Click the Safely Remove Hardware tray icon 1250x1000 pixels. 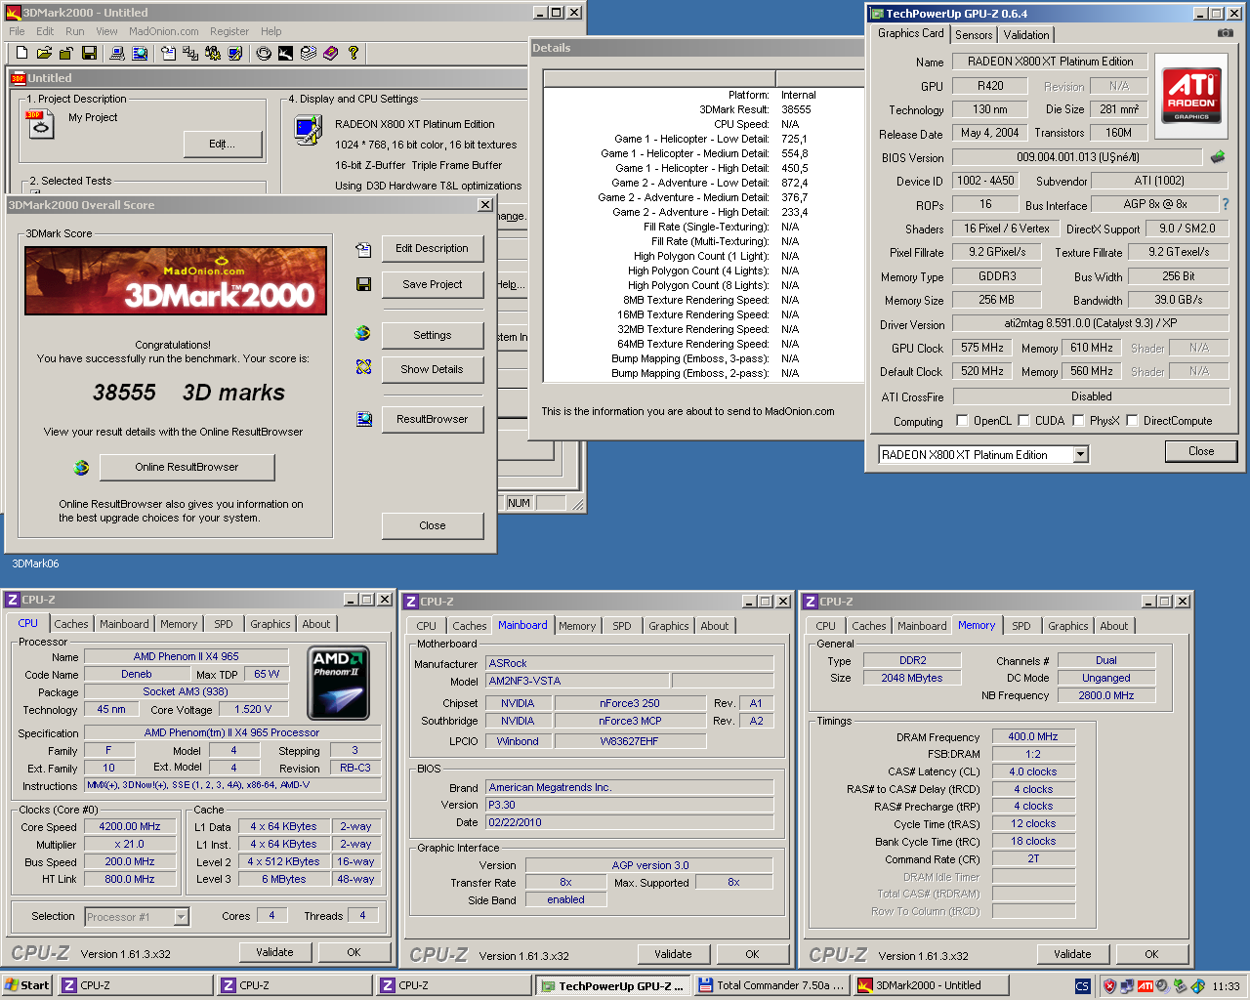coord(1180,985)
